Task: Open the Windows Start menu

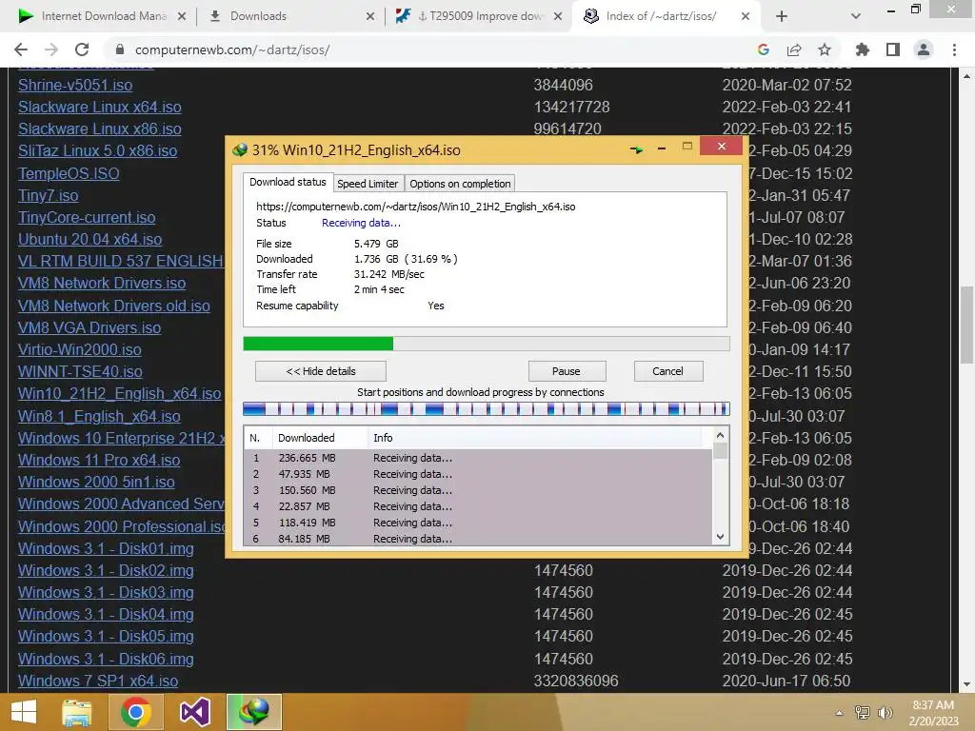Action: click(x=24, y=712)
